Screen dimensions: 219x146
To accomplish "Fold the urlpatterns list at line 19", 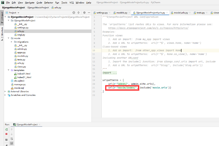I will point(101,80).
